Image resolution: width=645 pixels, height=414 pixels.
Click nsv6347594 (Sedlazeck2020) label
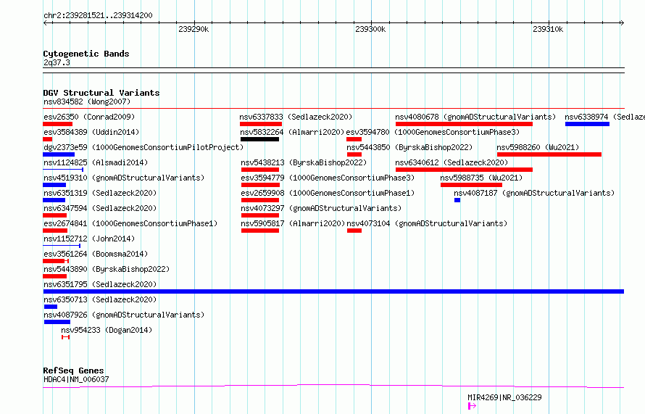[100, 208]
